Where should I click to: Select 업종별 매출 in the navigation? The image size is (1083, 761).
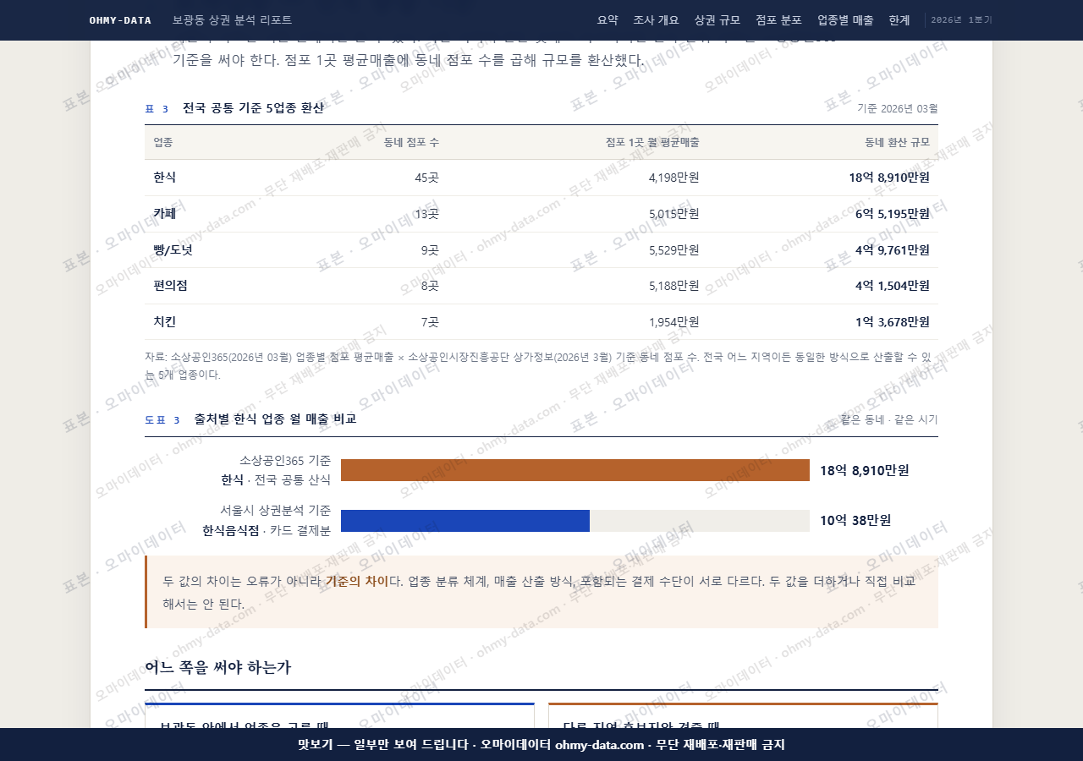845,20
